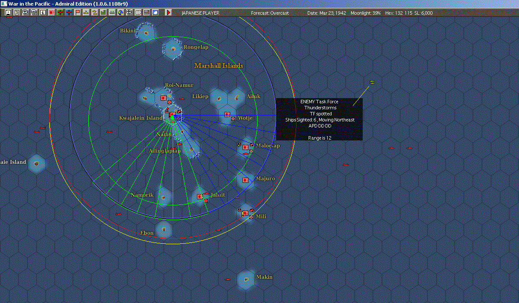
Task: Click the Ebon island dot
Action: click(x=164, y=229)
